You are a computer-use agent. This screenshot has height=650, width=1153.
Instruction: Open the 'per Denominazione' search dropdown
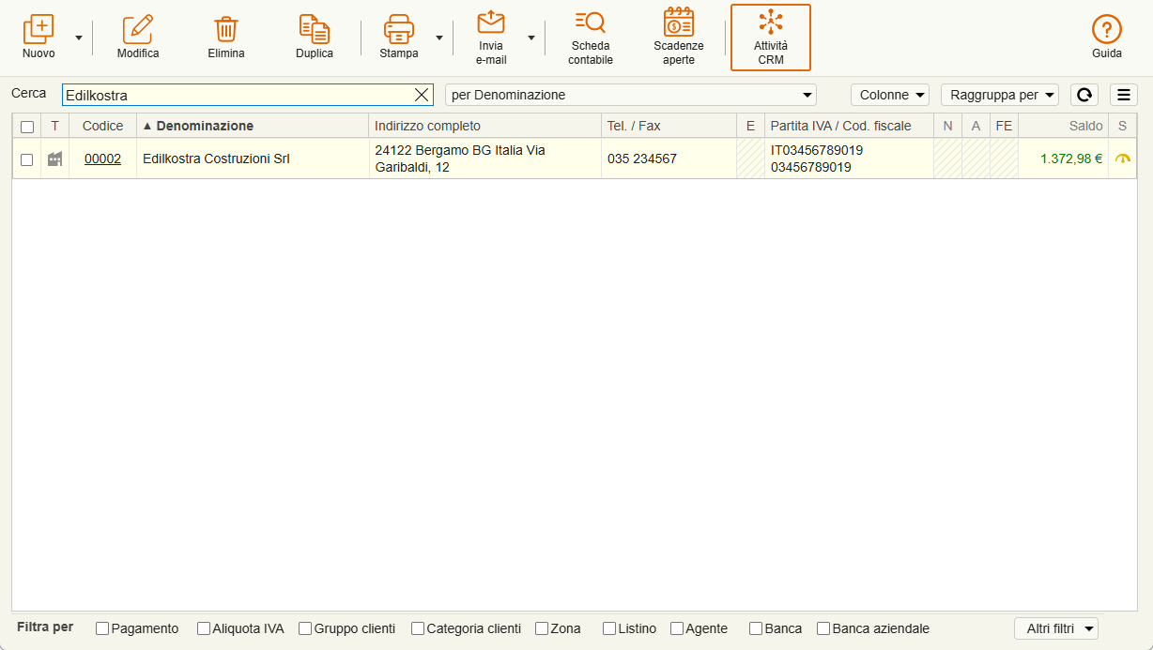coord(631,95)
